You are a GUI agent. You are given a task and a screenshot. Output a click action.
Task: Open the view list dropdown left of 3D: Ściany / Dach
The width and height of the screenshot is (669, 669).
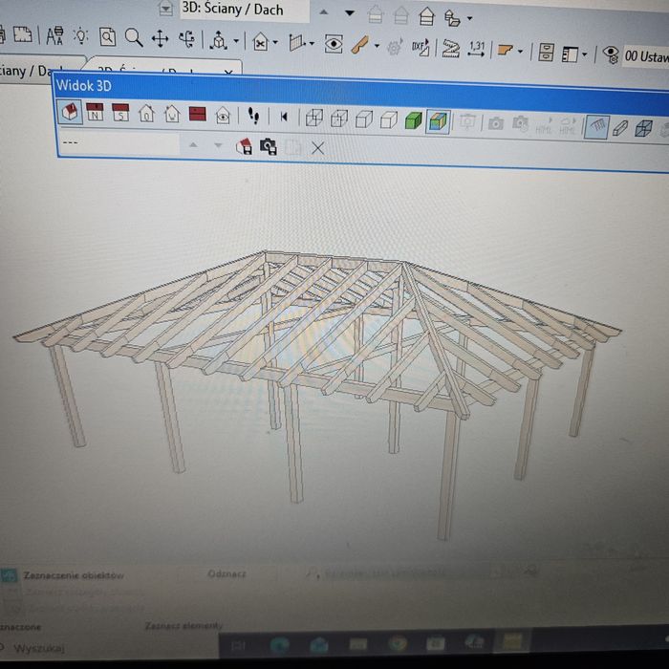(x=165, y=8)
